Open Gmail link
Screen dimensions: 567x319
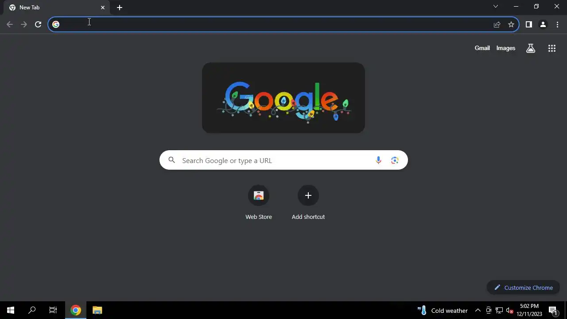pyautogui.click(x=482, y=48)
